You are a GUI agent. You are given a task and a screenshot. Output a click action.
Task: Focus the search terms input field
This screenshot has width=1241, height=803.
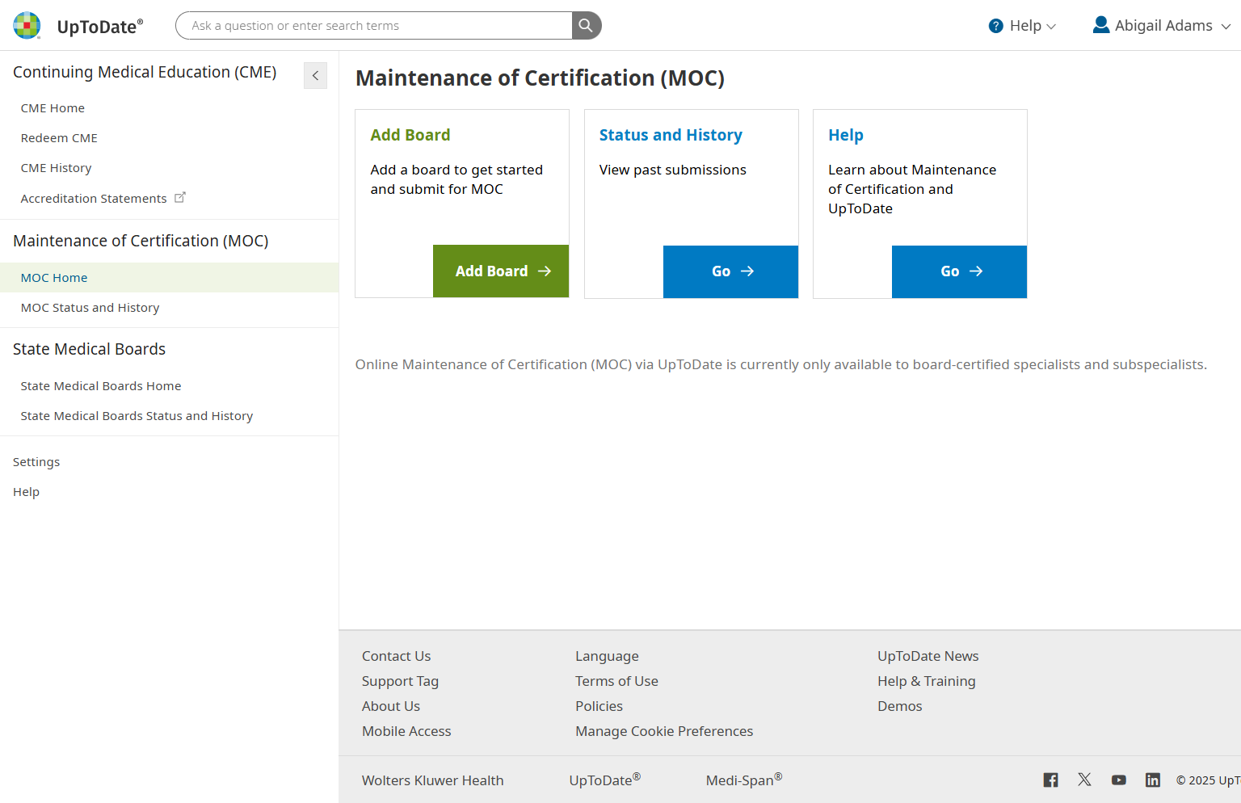click(374, 26)
